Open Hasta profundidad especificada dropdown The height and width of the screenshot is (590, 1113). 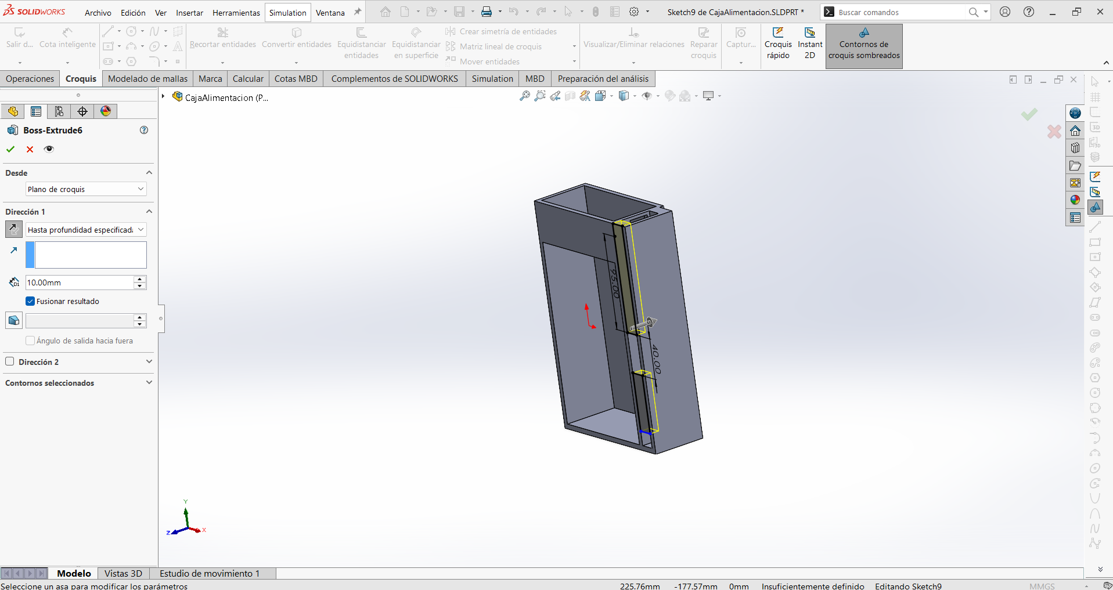86,230
